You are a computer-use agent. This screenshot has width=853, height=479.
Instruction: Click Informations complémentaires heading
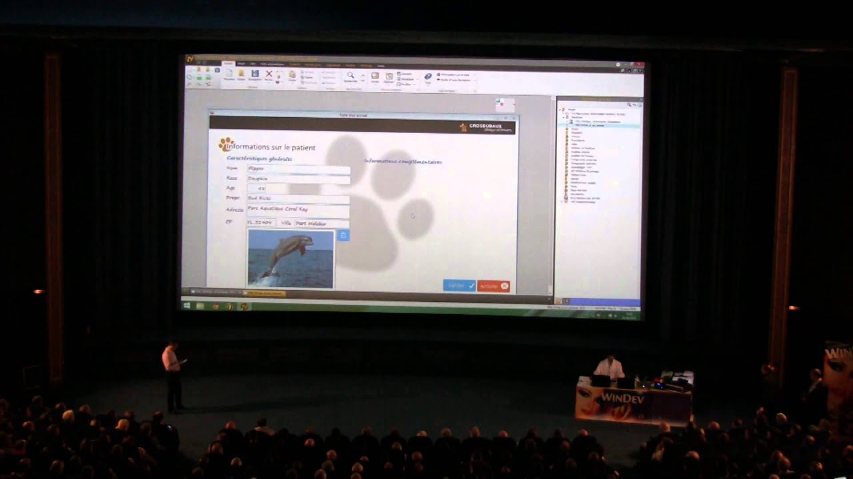[x=403, y=162]
